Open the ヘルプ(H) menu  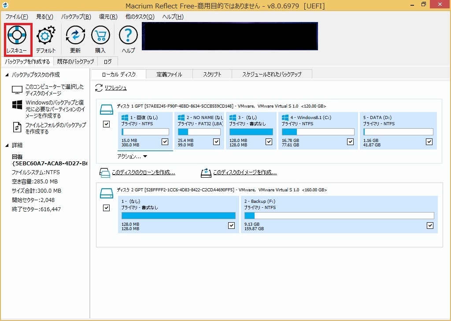tap(173, 17)
